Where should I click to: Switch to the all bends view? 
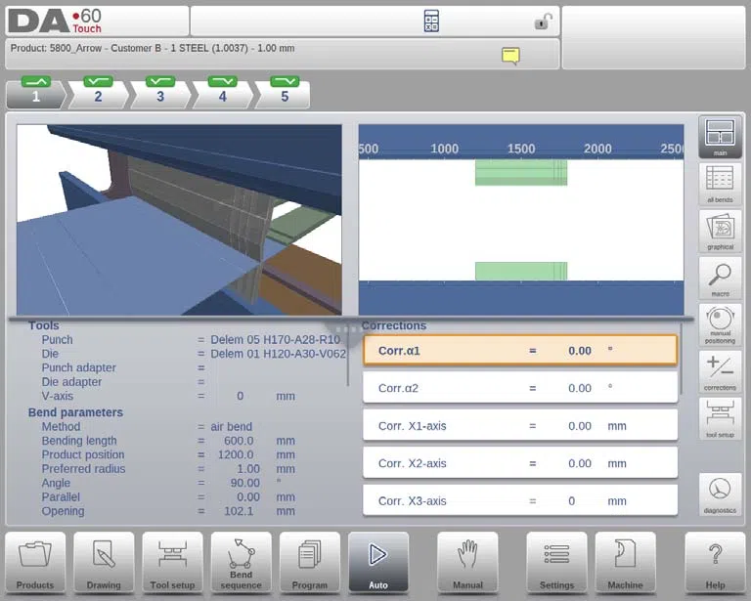(720, 184)
